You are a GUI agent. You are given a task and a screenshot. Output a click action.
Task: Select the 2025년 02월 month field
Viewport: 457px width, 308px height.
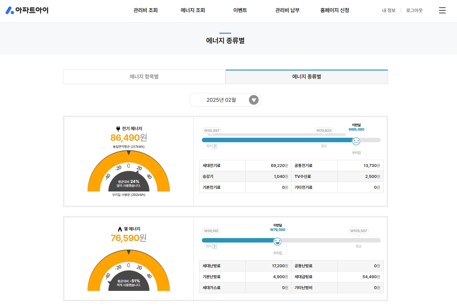point(225,100)
